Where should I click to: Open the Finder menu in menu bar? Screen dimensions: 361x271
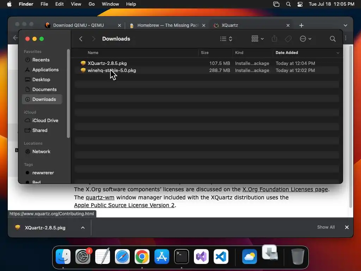click(x=26, y=4)
